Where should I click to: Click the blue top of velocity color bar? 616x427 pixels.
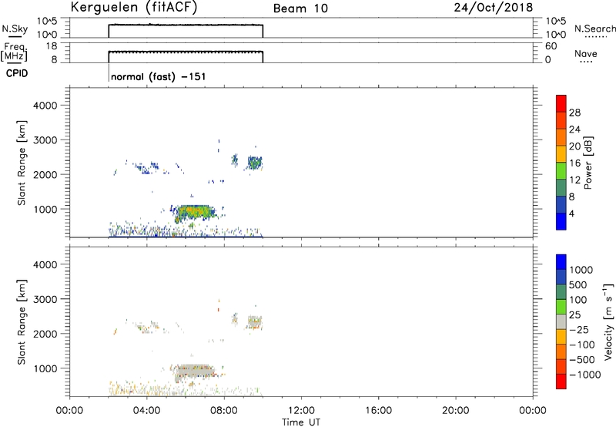coord(561,262)
